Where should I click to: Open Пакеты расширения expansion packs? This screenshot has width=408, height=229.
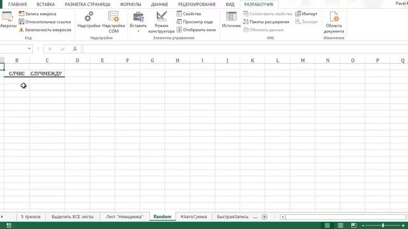(x=266, y=22)
